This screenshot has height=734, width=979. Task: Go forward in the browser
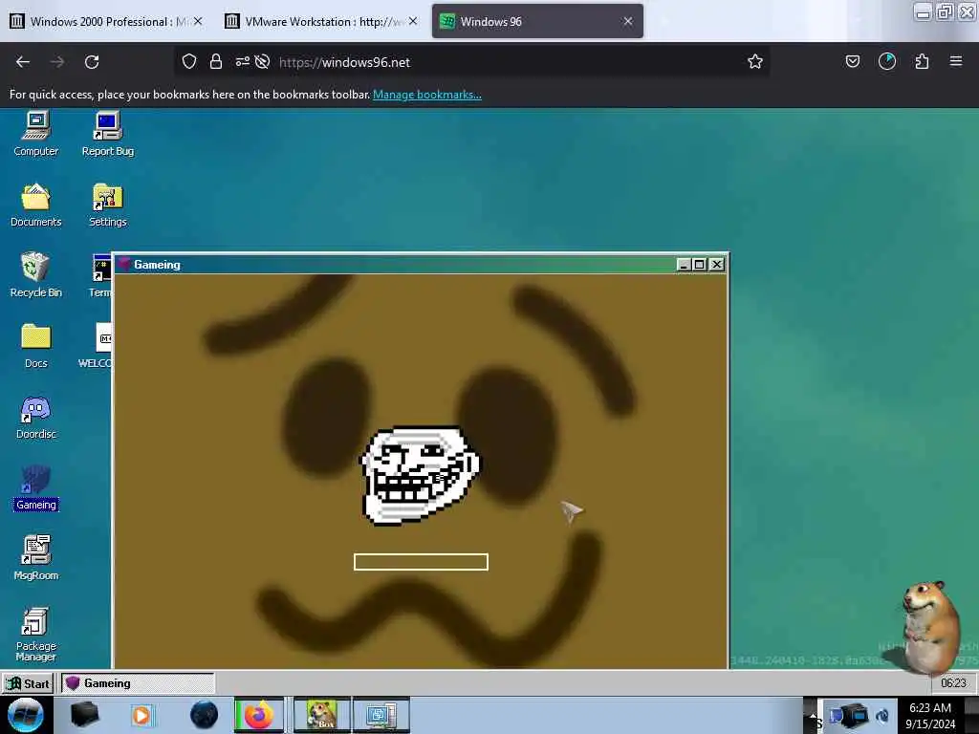(57, 62)
